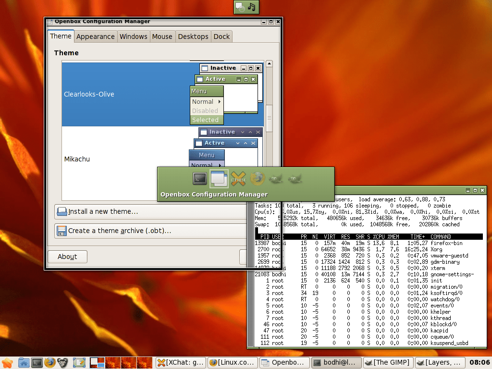Viewport: 492px width, 369px height.
Task: Pick the Firefox icon in window switcher
Action: [x=258, y=179]
